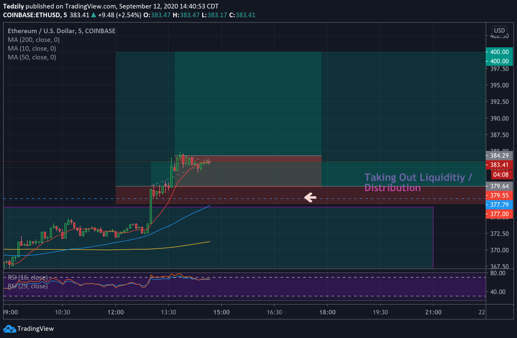Click the Tedzily author name
This screenshot has height=338, width=517.
tap(13, 6)
